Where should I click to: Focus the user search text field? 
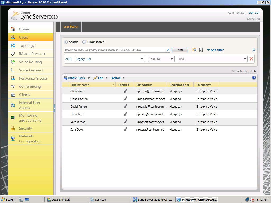click(115, 50)
